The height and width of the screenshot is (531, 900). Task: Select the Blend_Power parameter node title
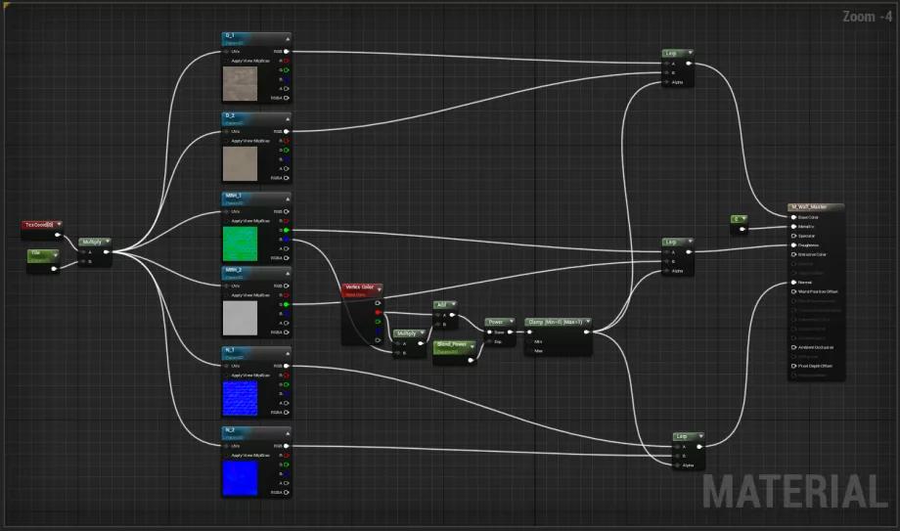453,344
